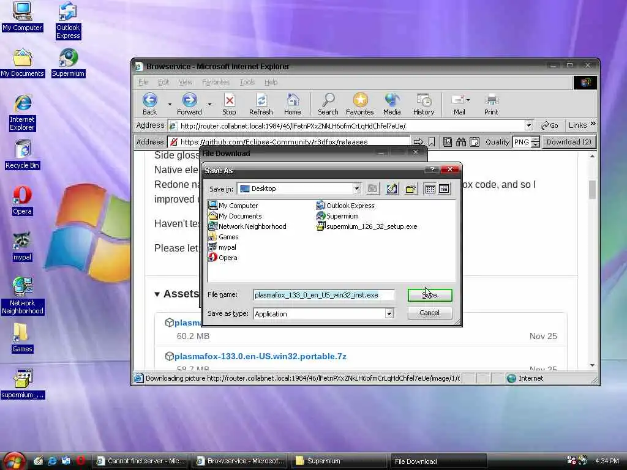This screenshot has width=627, height=470.
Task: Click the Media toolbar button
Action: [x=392, y=104]
